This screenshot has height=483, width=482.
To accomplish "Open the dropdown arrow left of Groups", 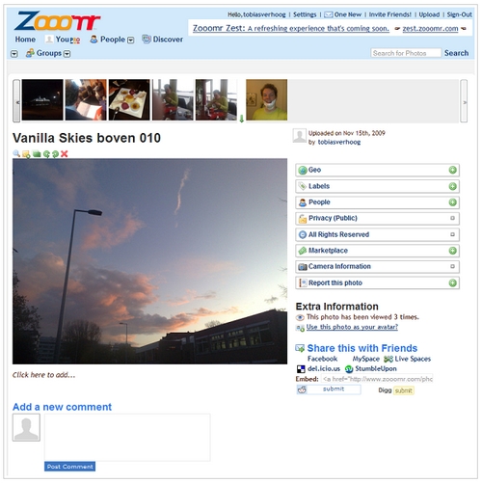I will point(14,54).
